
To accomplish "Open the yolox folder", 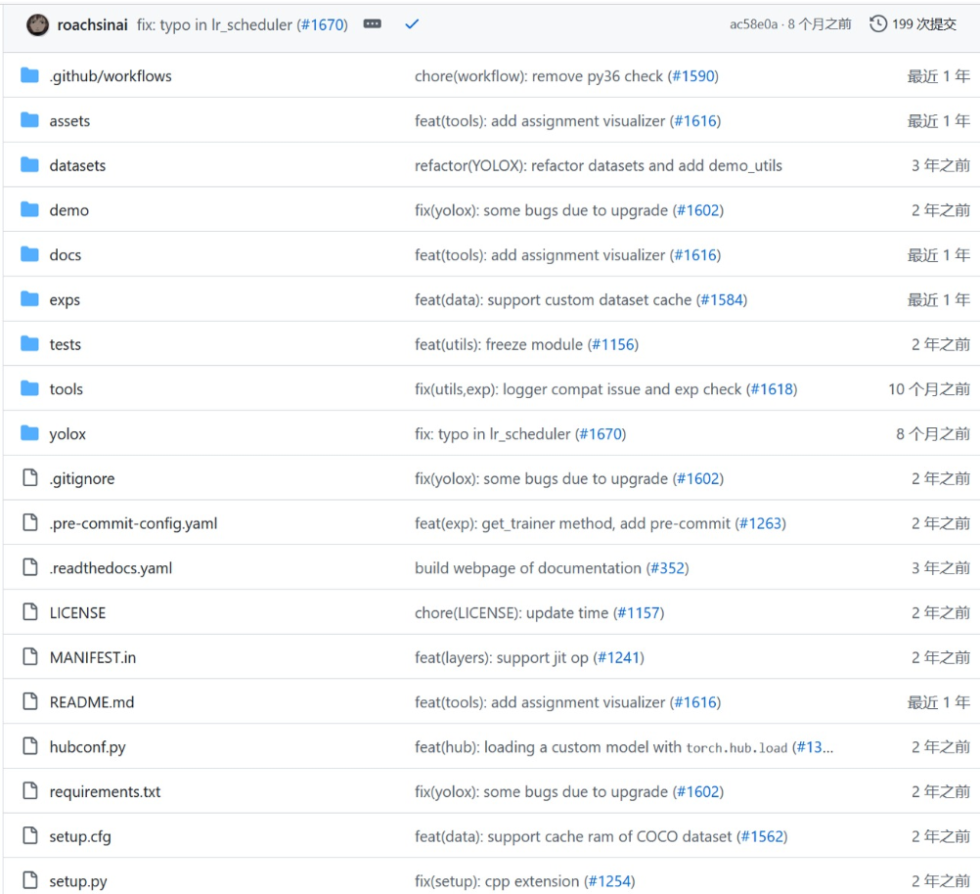I will coord(67,434).
